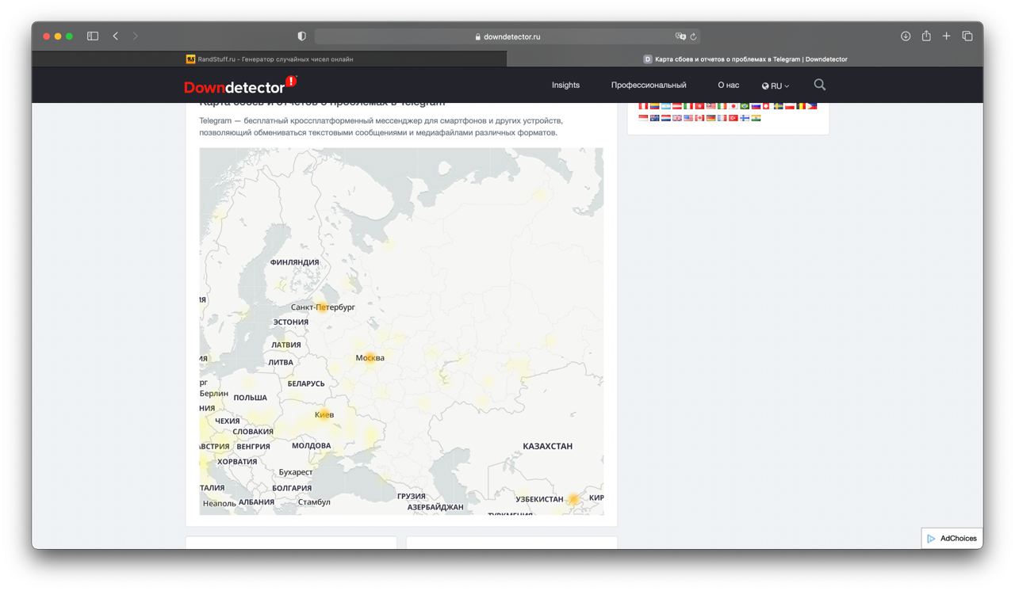Click the translate page icon in address bar
This screenshot has width=1015, height=591.
click(680, 36)
